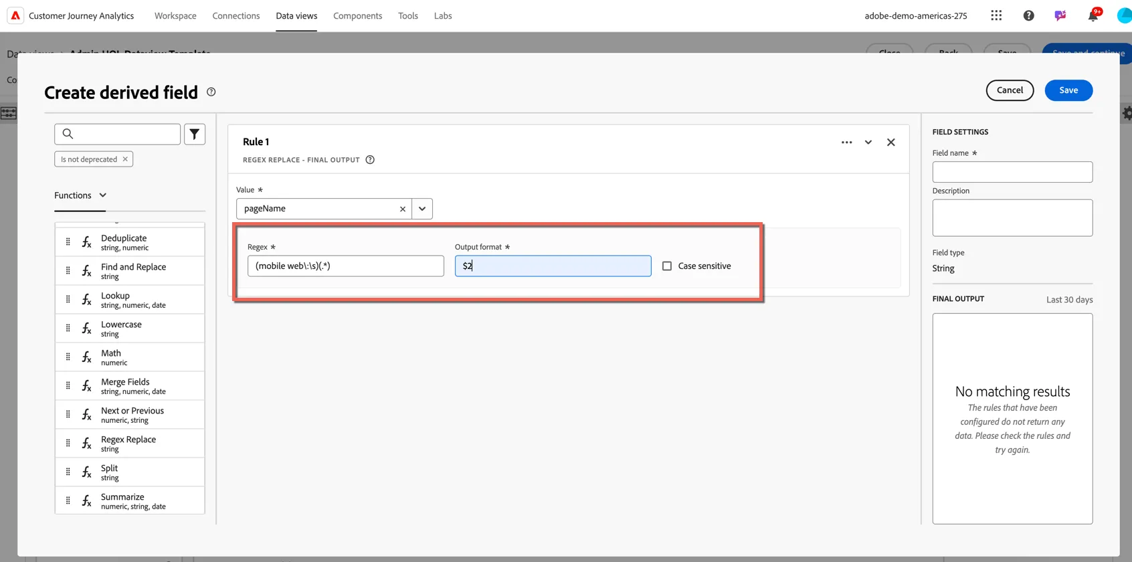
Task: Click the Lookup function fx icon
Action: 86,300
